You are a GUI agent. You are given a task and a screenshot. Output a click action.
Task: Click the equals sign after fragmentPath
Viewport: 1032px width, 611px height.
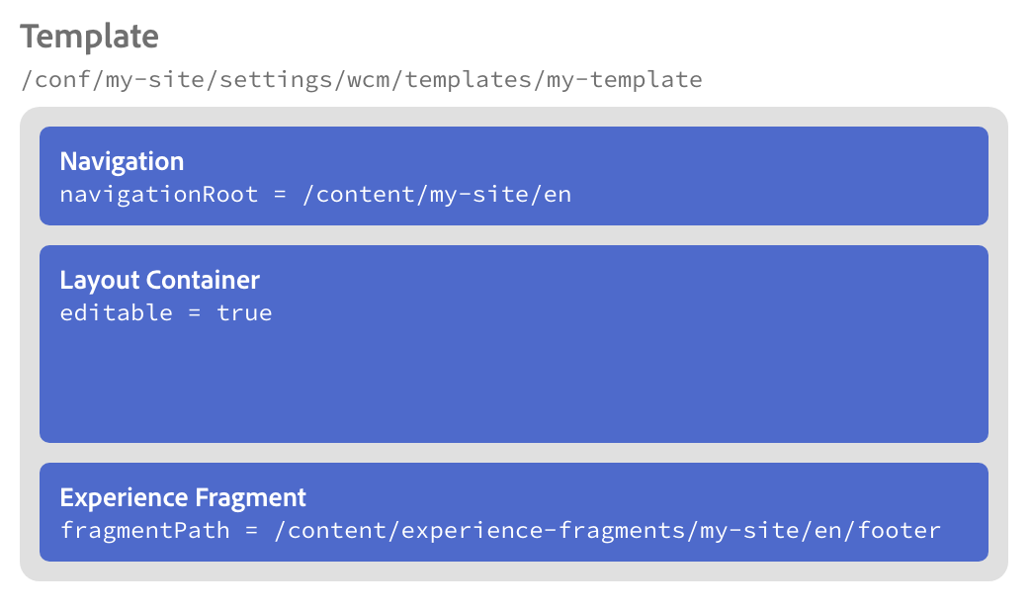(x=251, y=531)
